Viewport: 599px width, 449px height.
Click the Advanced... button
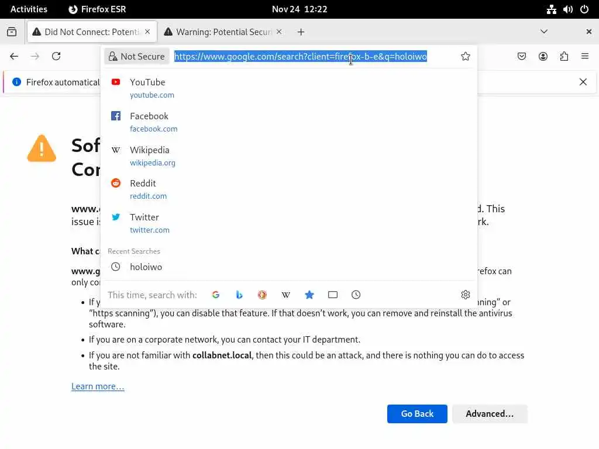point(490,414)
